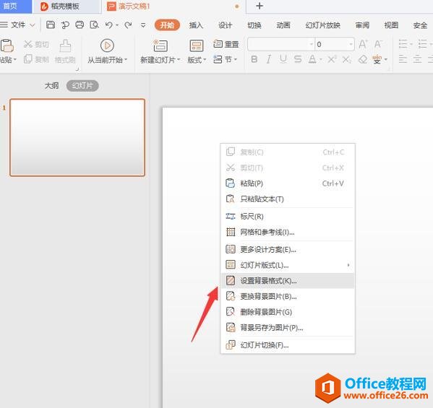The height and width of the screenshot is (408, 433).
Task: Open the 插入 ribbon tab
Action: pyautogui.click(x=196, y=25)
